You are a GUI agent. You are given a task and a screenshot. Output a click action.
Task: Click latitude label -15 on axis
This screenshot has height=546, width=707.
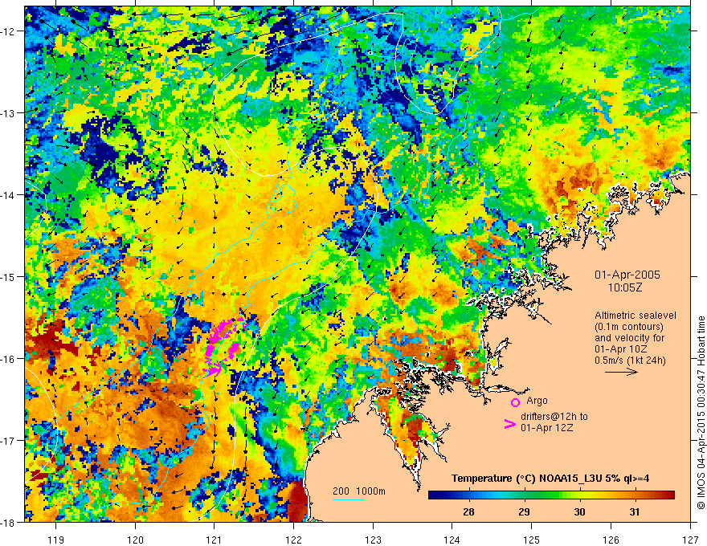pyautogui.click(x=9, y=276)
